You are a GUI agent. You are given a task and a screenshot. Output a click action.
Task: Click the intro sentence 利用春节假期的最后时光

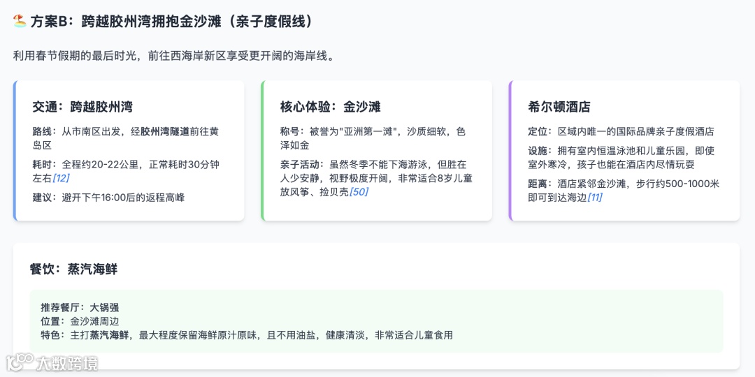tap(173, 57)
